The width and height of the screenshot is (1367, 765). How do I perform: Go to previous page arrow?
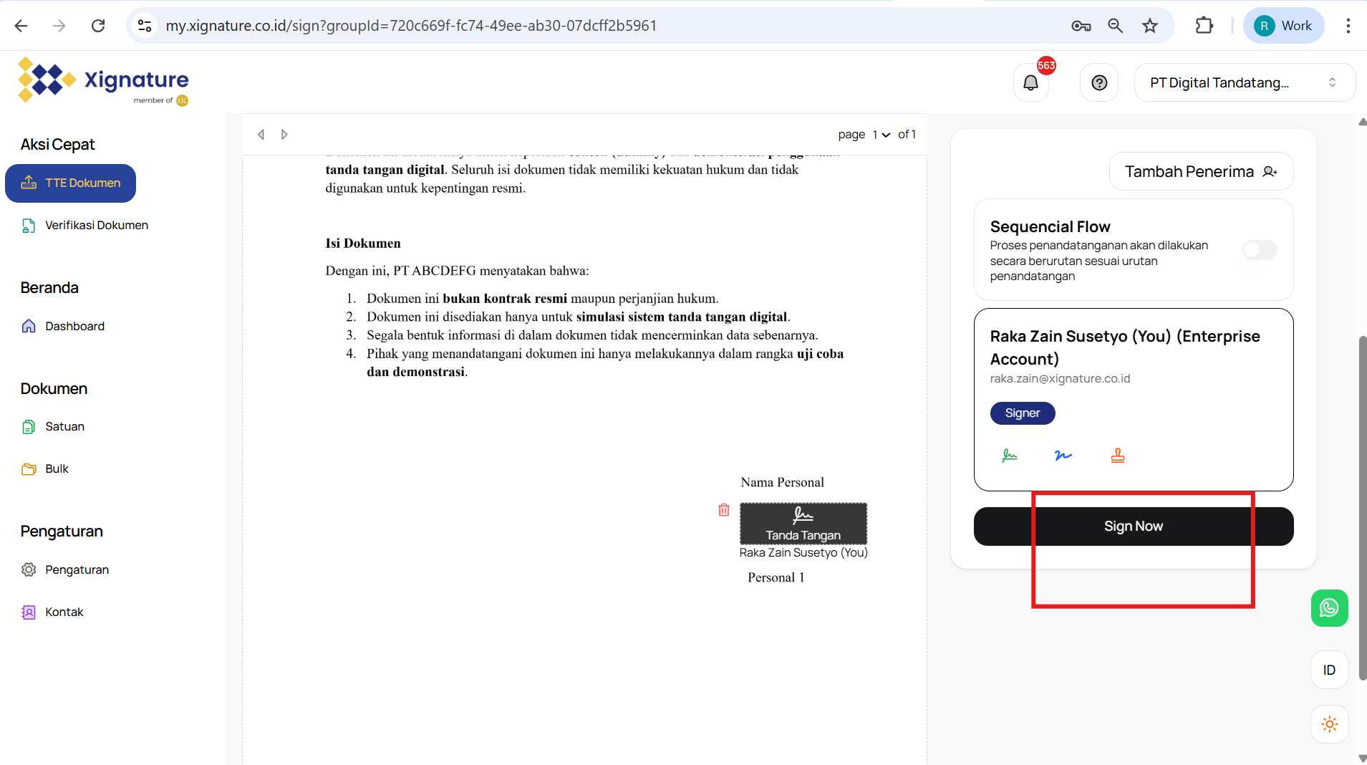click(x=261, y=135)
